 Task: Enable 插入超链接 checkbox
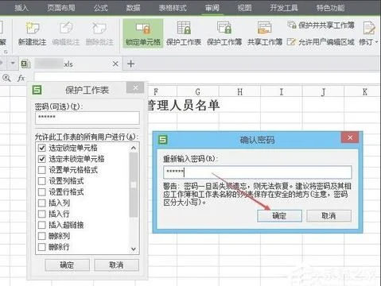pyautogui.click(x=42, y=225)
